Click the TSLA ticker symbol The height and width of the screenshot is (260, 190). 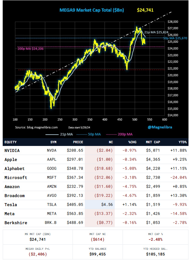click(52, 205)
